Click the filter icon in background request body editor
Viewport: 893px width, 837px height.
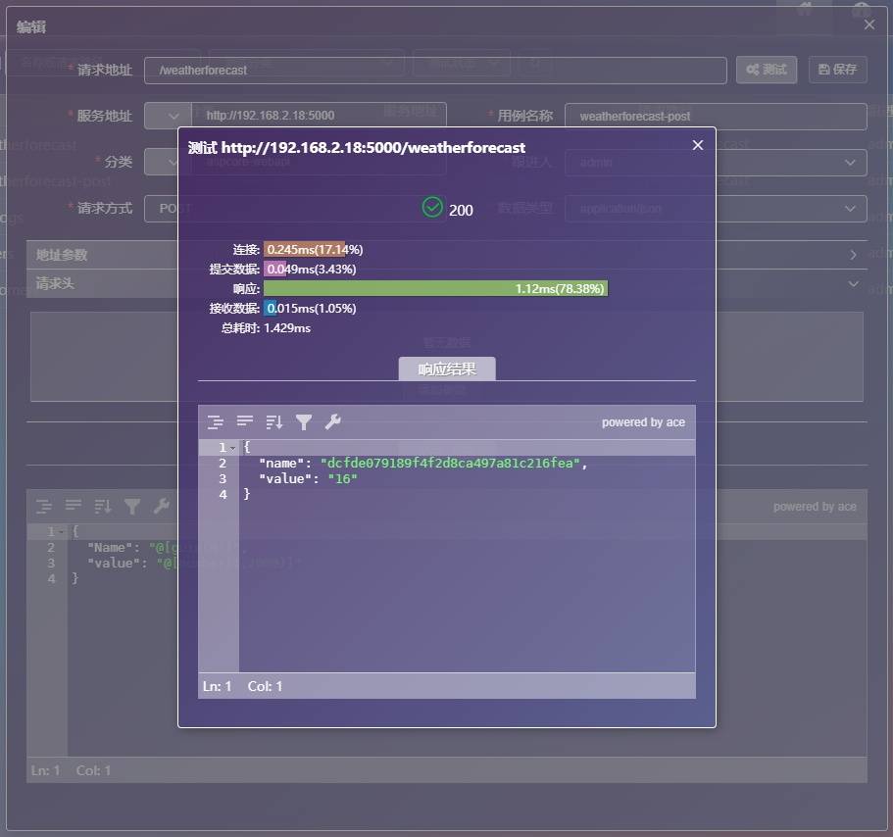click(x=132, y=506)
